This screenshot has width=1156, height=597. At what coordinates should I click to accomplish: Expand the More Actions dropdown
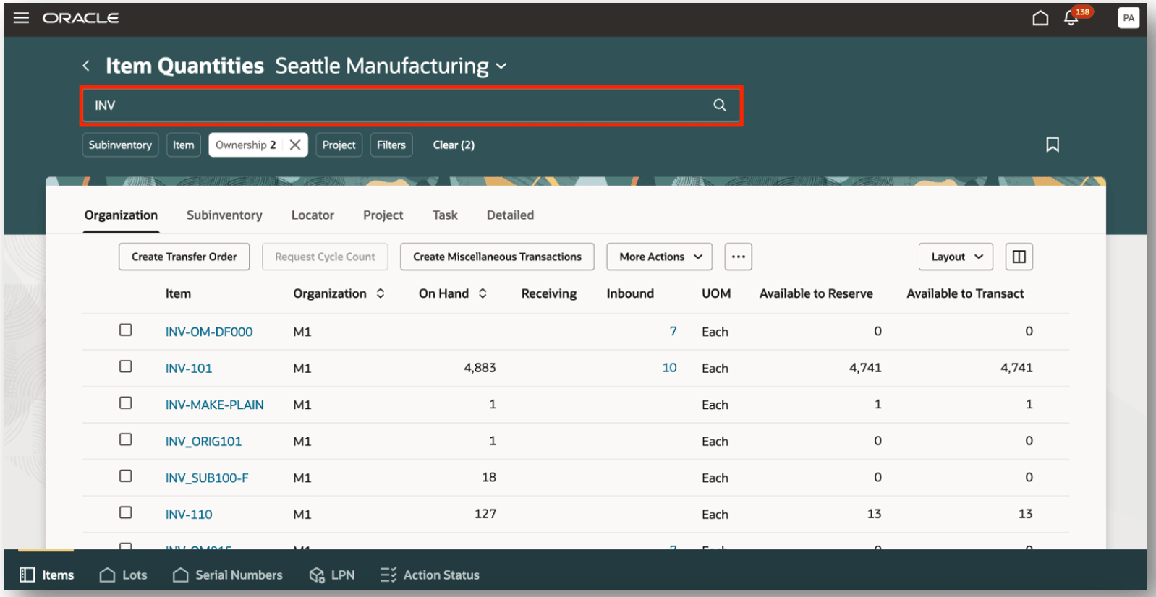[x=660, y=257]
